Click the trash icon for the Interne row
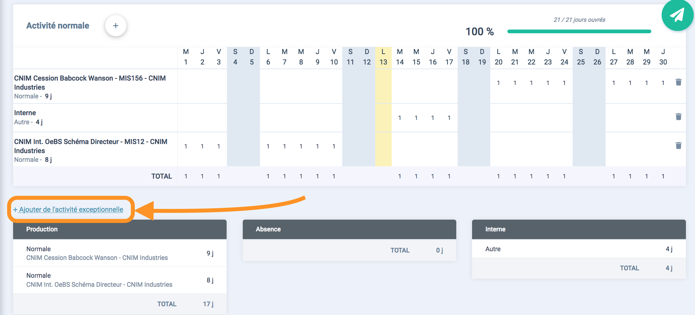Viewport: 695px width, 315px height. coord(679,117)
